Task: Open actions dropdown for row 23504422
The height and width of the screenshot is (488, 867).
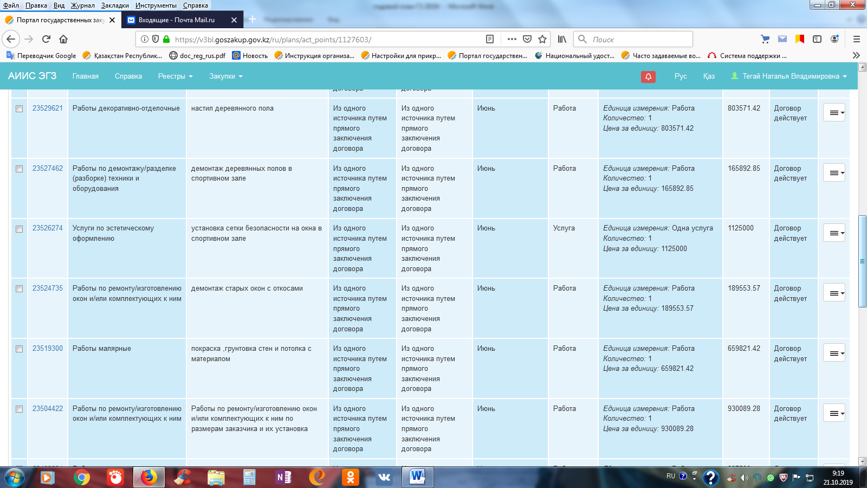Action: [x=834, y=413]
